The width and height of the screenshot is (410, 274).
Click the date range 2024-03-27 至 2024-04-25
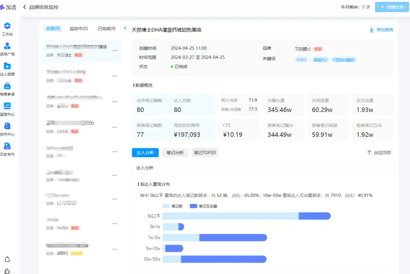198,57
